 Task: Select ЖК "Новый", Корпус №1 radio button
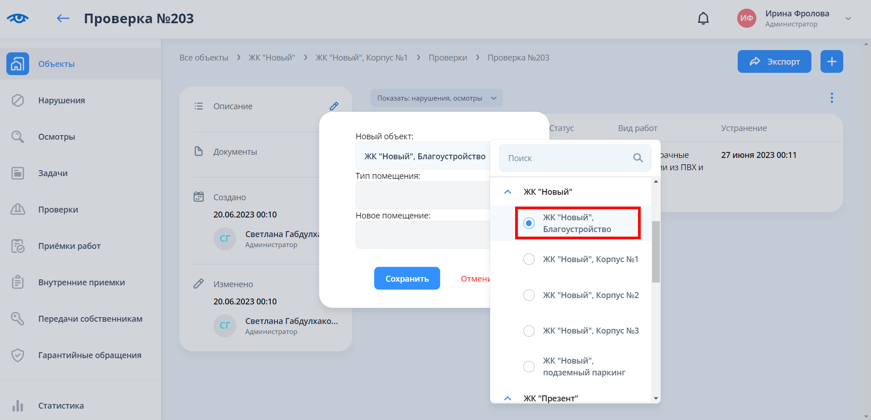[529, 259]
